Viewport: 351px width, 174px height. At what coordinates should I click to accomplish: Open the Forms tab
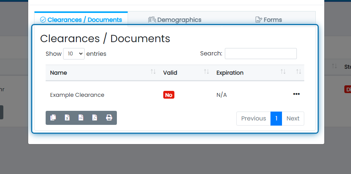[269, 20]
